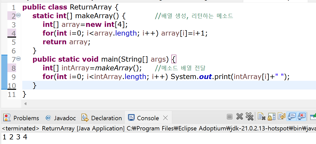
Task: Click makeArray() in the line 2 declaration
Action: pos(97,16)
